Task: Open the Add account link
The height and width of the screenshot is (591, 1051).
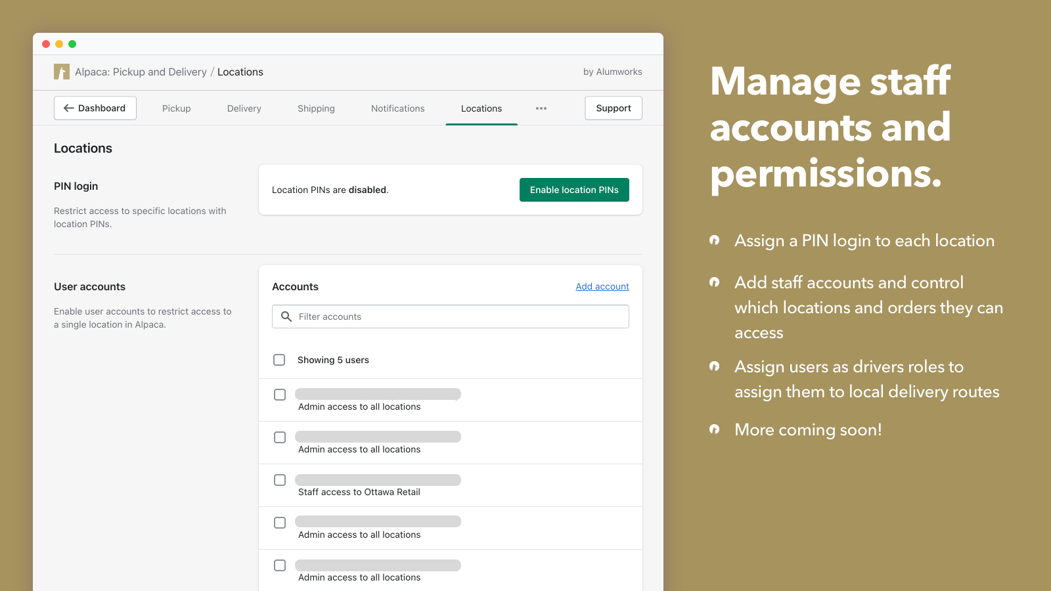Action: [602, 286]
